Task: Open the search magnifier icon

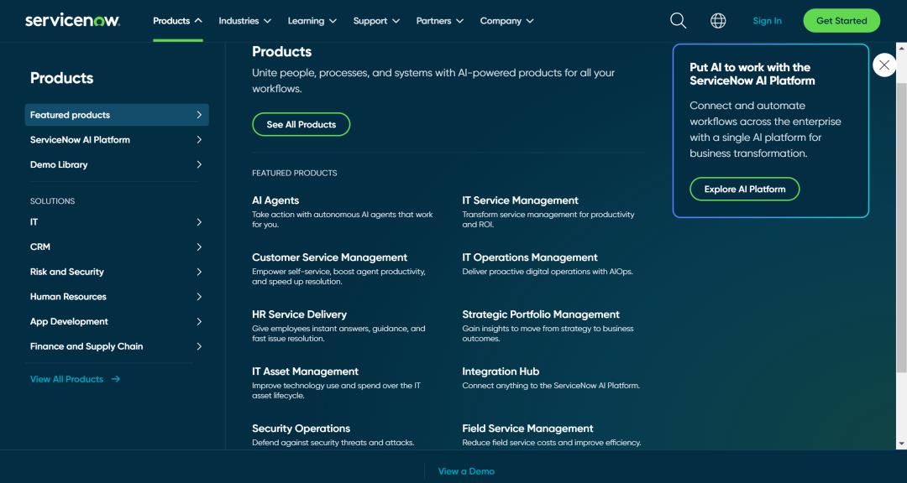Action: [x=678, y=21]
